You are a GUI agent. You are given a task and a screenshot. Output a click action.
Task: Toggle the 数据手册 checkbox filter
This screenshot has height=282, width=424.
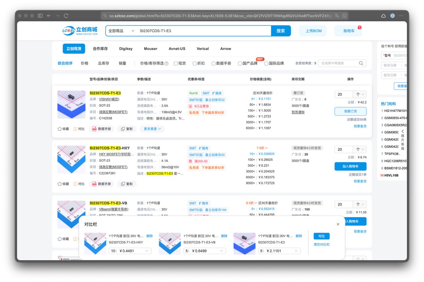tap(213, 64)
